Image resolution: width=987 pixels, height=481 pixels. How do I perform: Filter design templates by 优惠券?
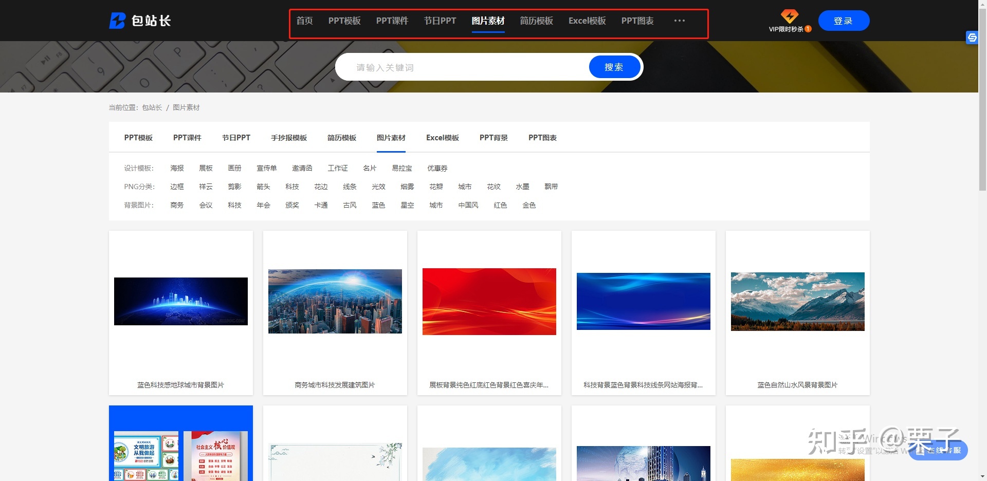click(437, 168)
